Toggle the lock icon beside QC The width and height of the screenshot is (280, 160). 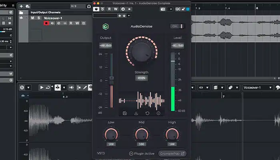[x=183, y=9]
